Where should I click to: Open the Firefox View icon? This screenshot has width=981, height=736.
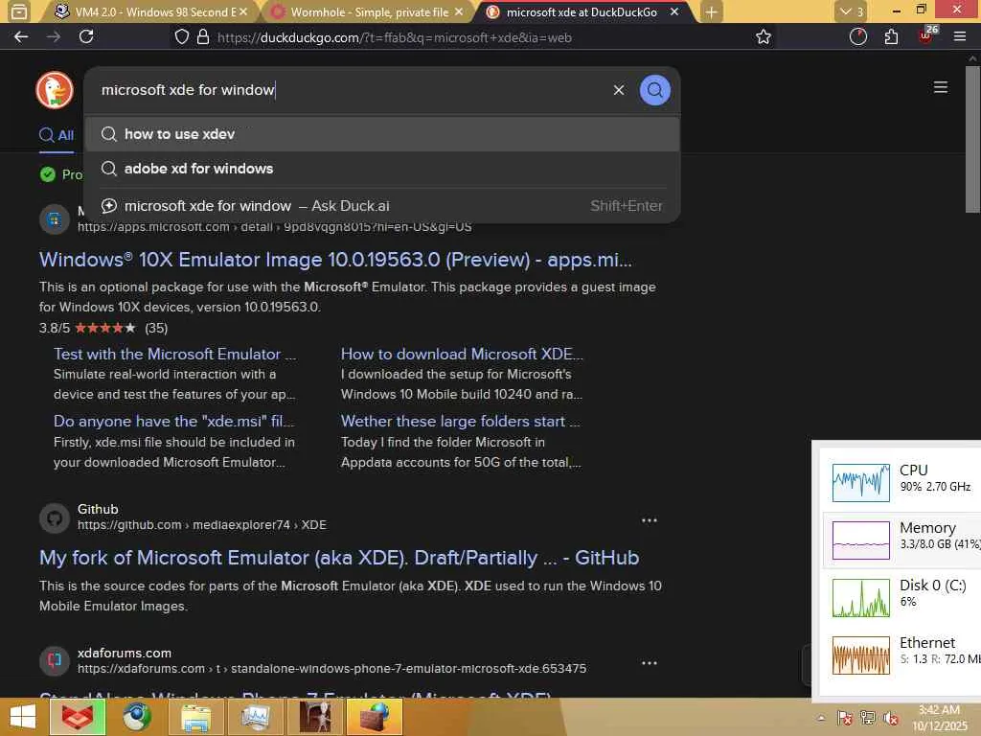pyautogui.click(x=19, y=11)
